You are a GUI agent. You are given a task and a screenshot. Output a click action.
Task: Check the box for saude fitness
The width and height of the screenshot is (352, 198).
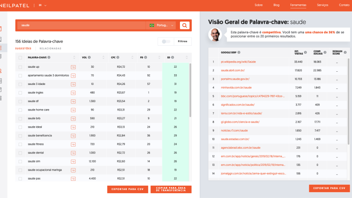(x=20, y=144)
